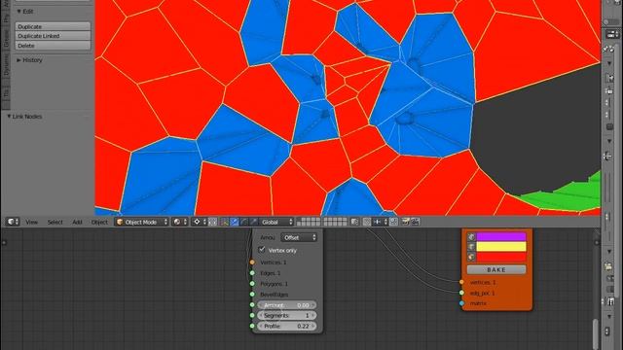Select the scale manipulator icon
Screen dimensions: 623x350
253,222
